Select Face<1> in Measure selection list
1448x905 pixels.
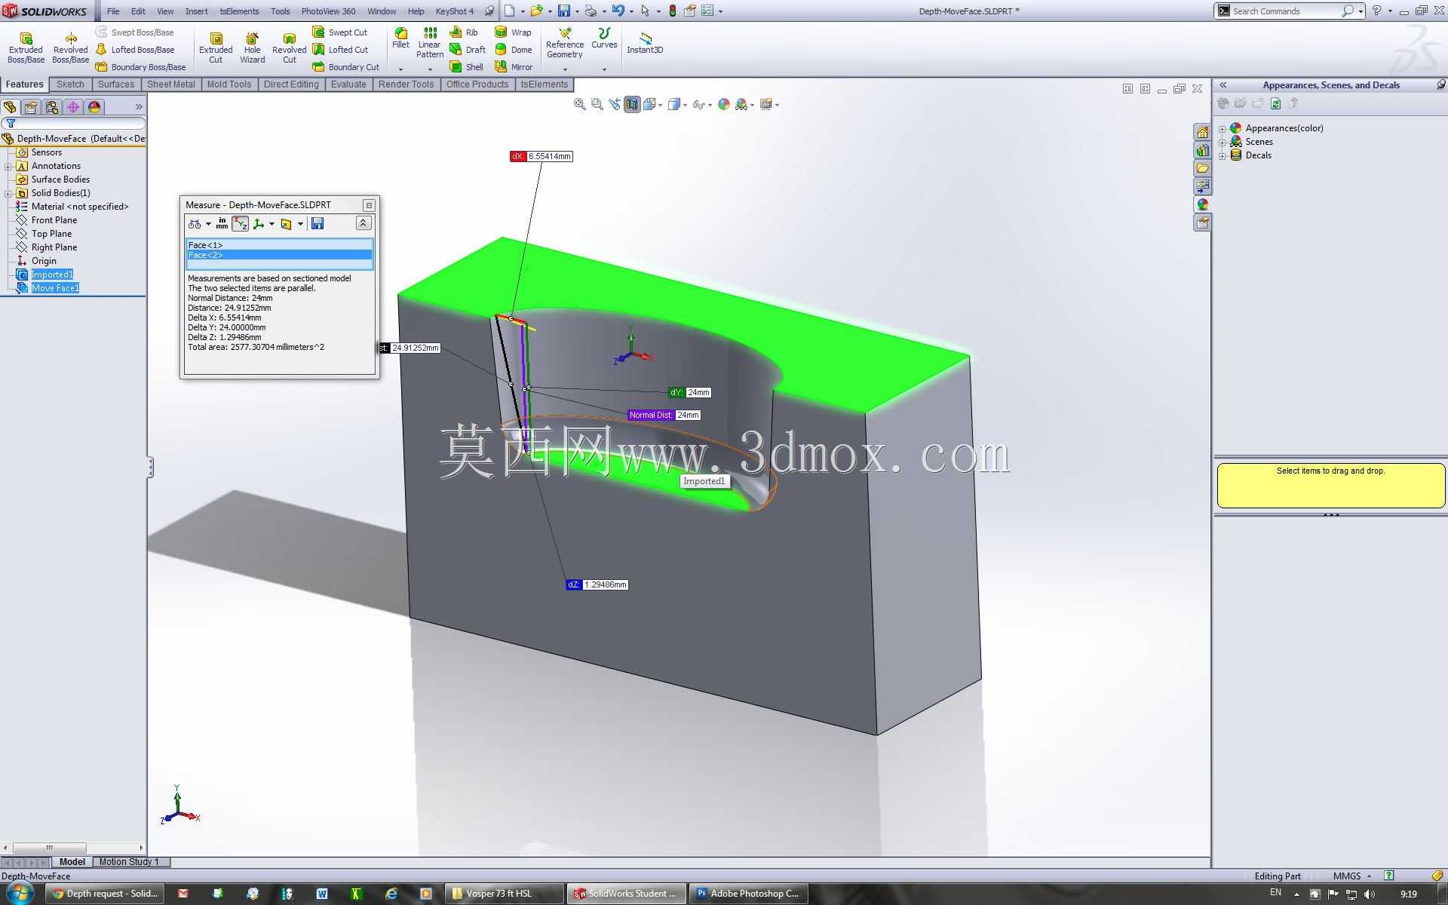[280, 245]
